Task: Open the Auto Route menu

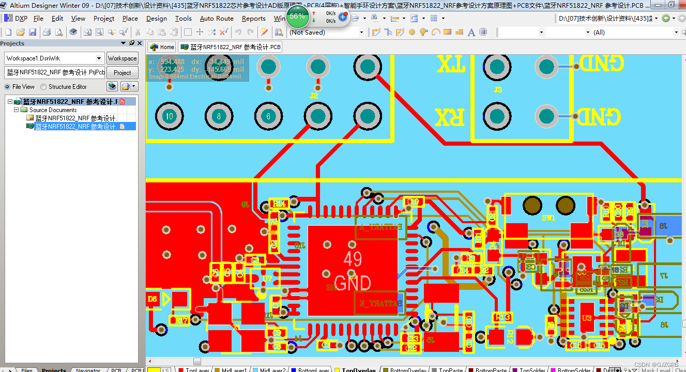Action: [217, 18]
